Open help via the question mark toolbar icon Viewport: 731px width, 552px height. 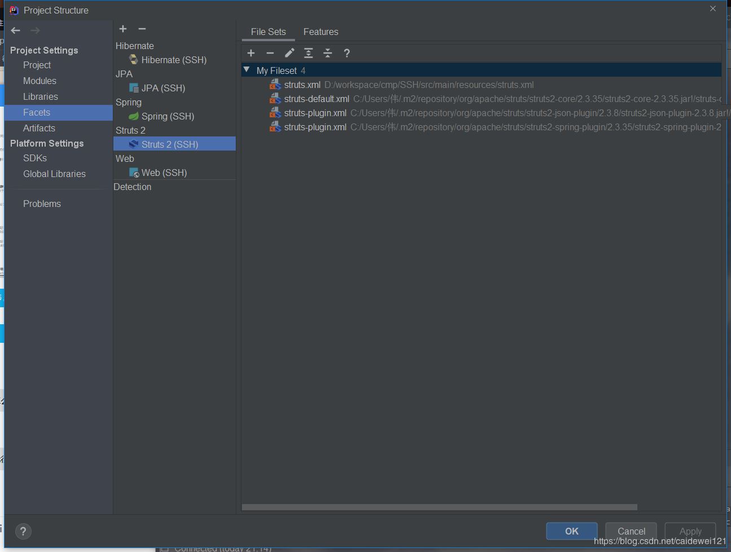[347, 53]
